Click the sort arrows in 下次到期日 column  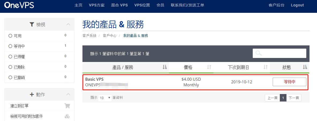266,67
